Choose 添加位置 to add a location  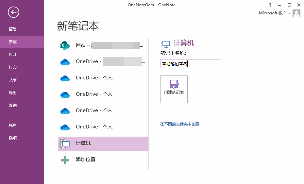[x=86, y=159]
